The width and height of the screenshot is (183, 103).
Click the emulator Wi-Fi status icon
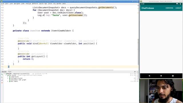click(x=177, y=4)
